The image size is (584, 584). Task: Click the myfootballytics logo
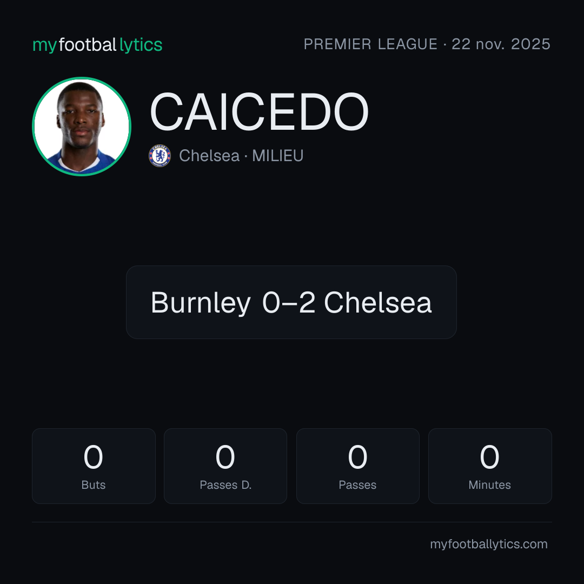point(97,45)
